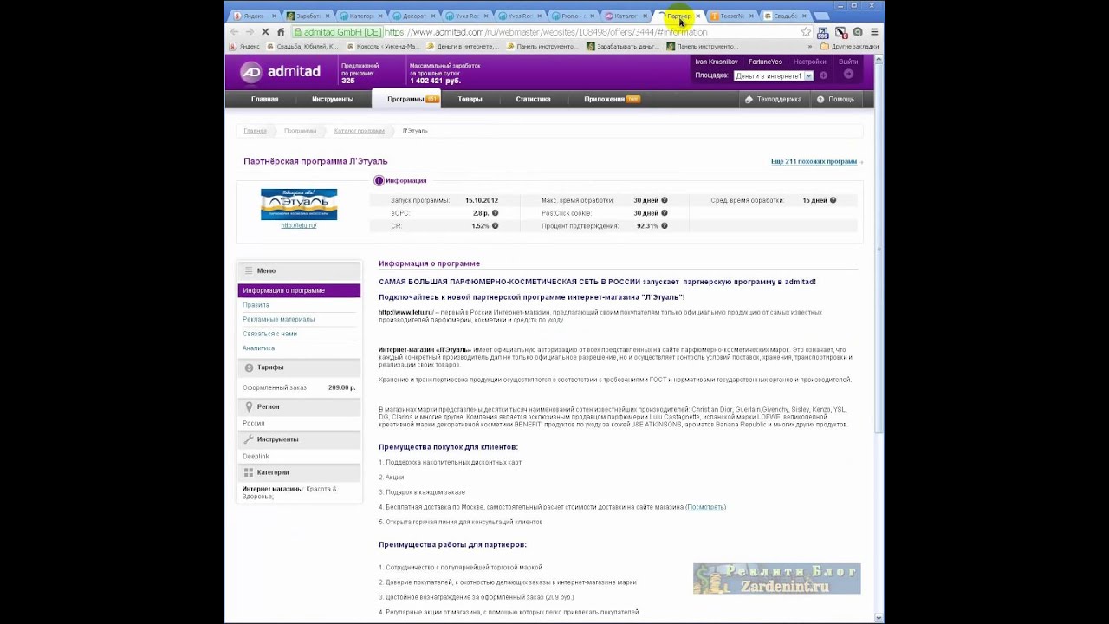
Task: Click Ivan Krasnikov profile name
Action: coord(716,62)
